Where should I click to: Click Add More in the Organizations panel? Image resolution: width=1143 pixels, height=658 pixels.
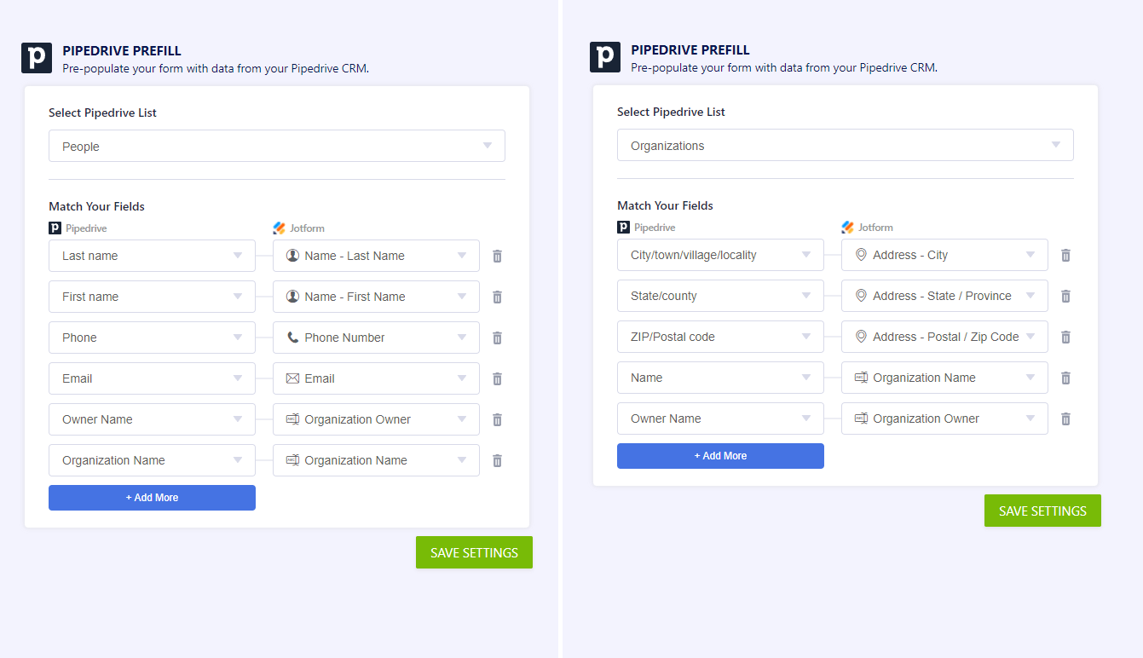coord(720,456)
